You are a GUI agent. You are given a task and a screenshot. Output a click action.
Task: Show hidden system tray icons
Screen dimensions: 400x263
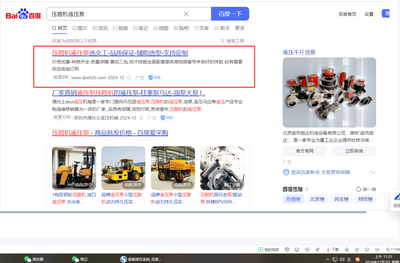pyautogui.click(x=328, y=259)
